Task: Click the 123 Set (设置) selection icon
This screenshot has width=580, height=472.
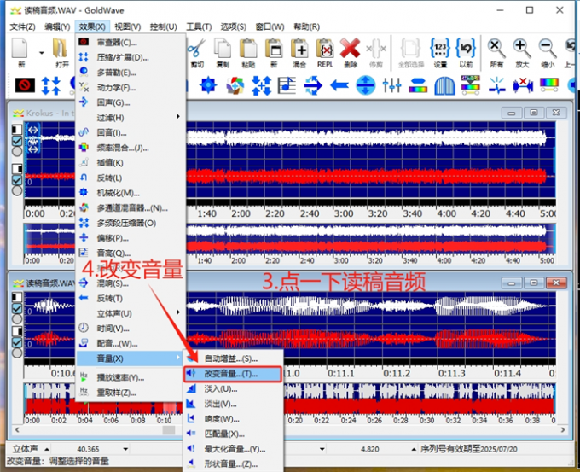Action: (x=440, y=49)
